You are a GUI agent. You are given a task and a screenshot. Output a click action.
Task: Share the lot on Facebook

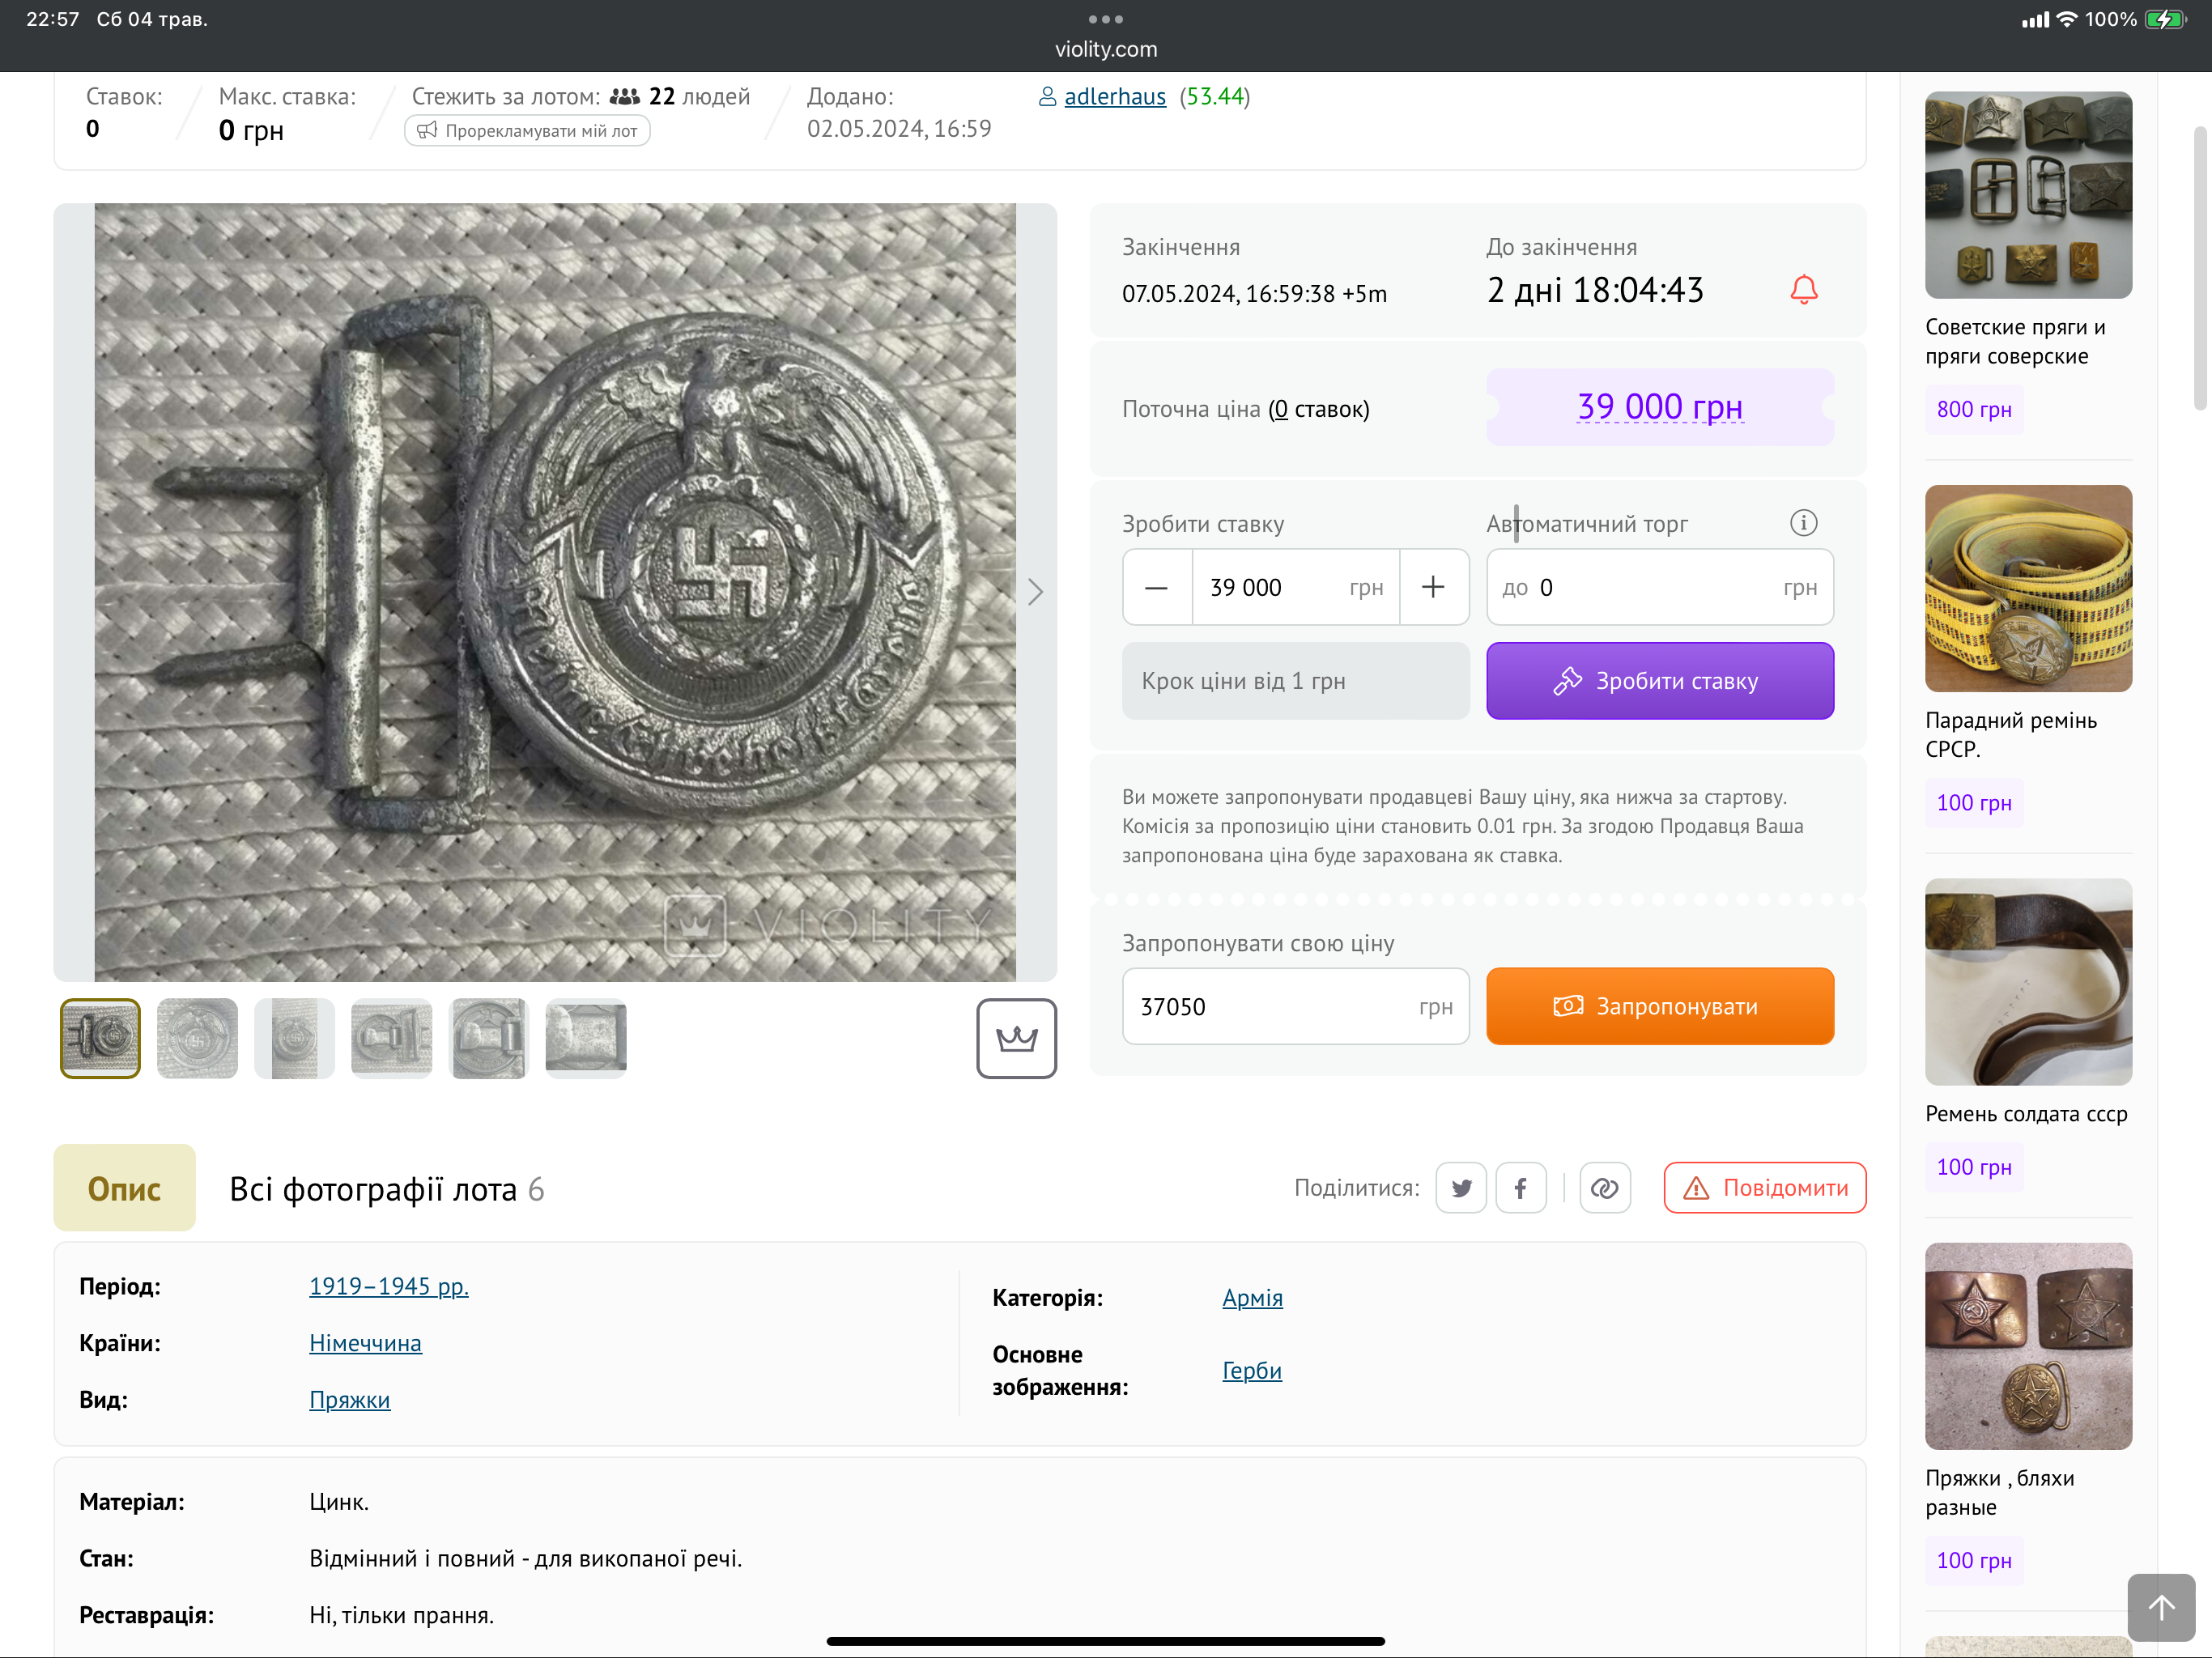(x=1520, y=1188)
